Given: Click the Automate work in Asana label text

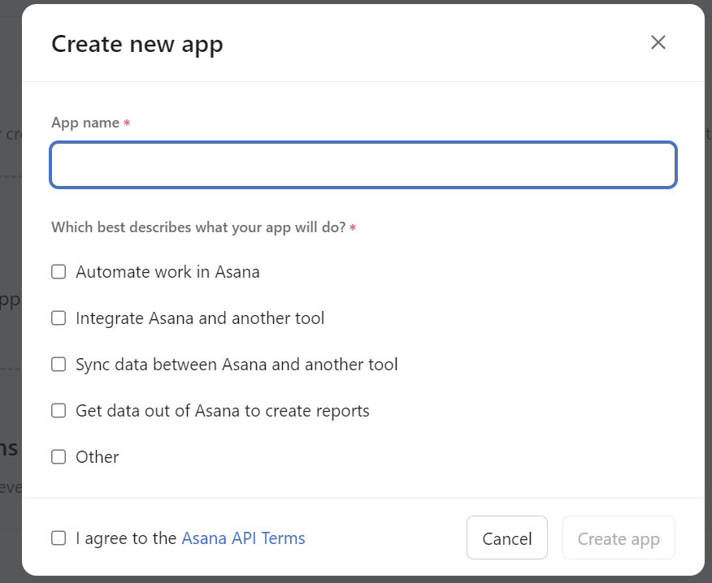Looking at the screenshot, I should (x=167, y=272).
